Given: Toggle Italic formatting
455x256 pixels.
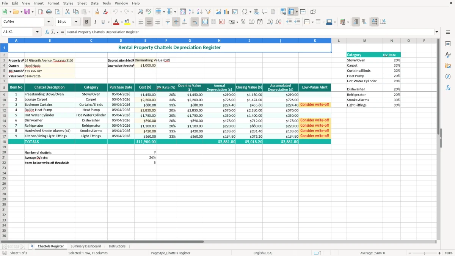Looking at the screenshot, I should tap(95, 22).
